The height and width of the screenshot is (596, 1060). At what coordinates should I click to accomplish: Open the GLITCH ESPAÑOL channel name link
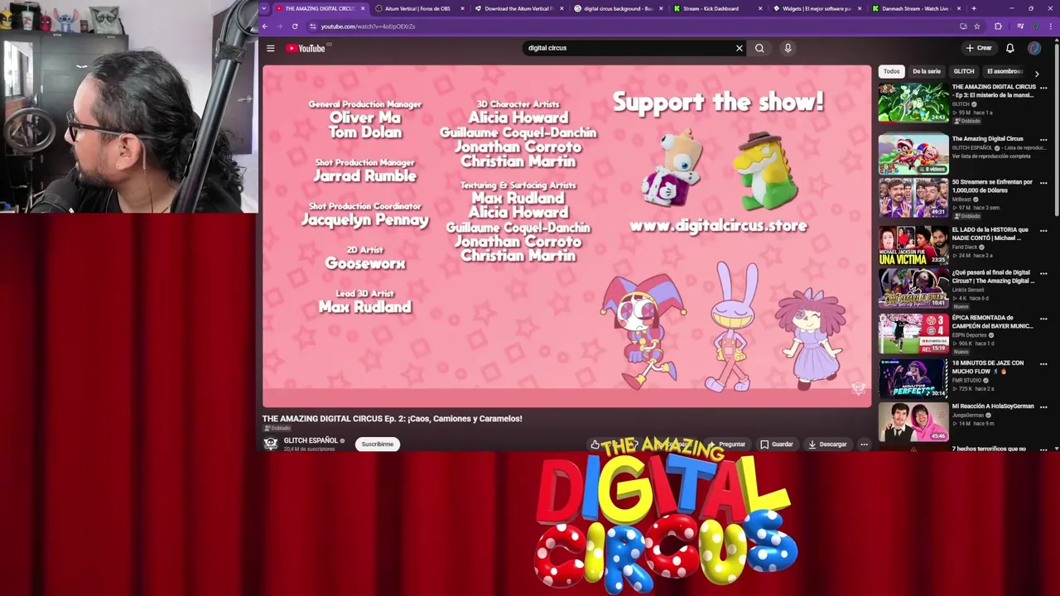click(x=311, y=440)
